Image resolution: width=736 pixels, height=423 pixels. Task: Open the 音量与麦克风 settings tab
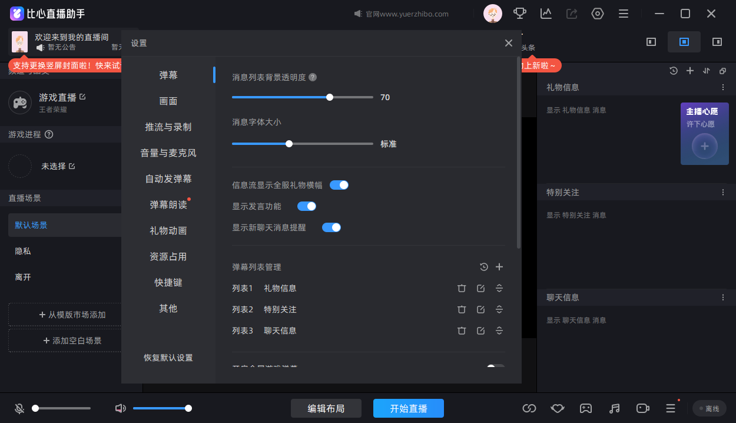(168, 153)
